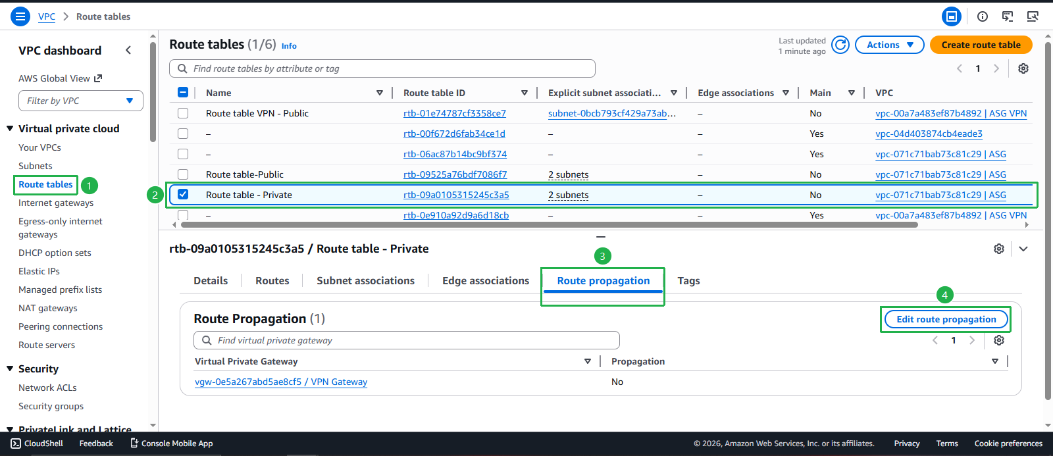Switch to the Details tab
This screenshot has width=1053, height=456.
click(211, 280)
